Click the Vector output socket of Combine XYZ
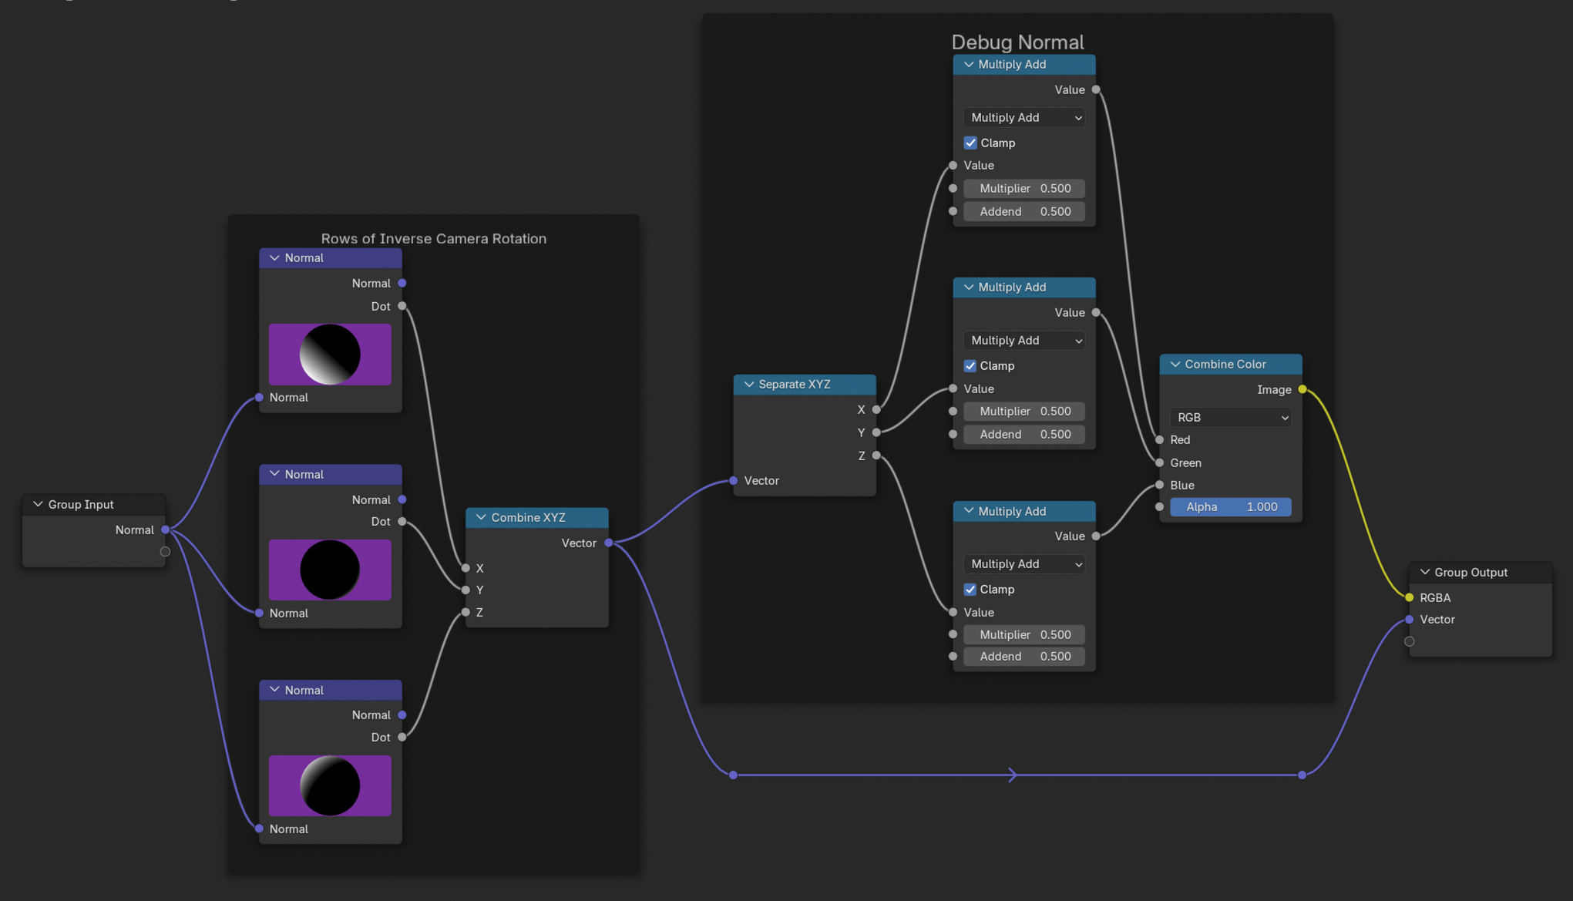This screenshot has width=1573, height=901. pos(608,543)
